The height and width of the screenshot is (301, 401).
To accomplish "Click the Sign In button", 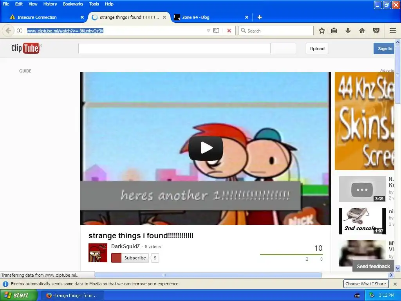I will coord(384,49).
